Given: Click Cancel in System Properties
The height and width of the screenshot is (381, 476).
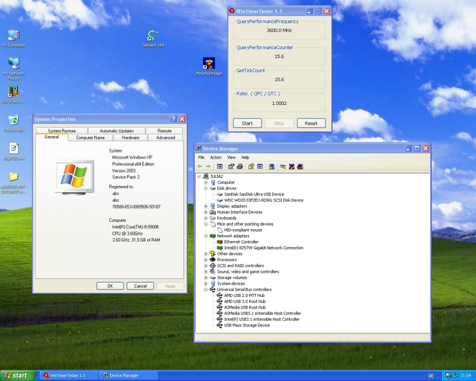Looking at the screenshot, I should (x=141, y=286).
